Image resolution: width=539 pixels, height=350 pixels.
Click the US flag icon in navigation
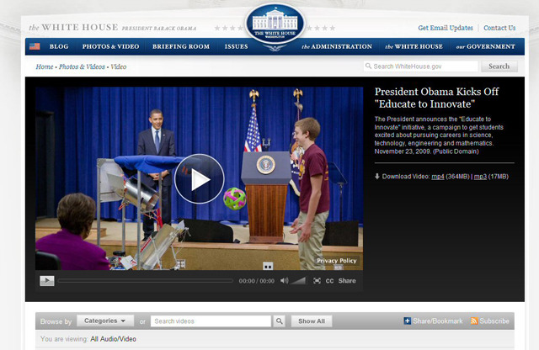35,46
